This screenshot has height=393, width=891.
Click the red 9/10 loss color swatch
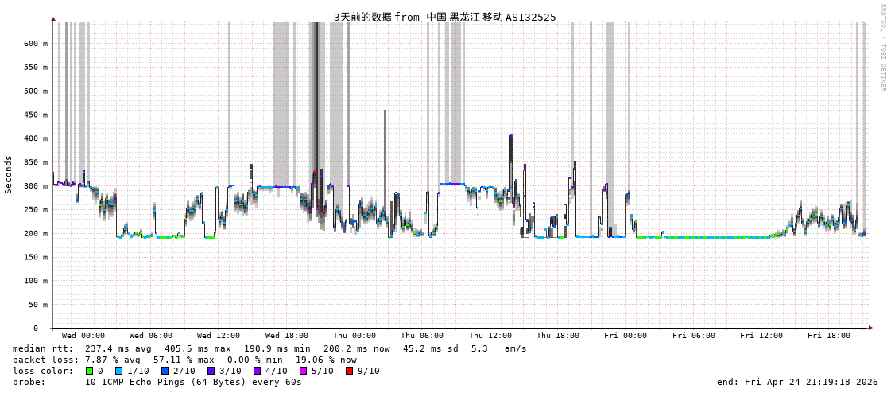(349, 371)
